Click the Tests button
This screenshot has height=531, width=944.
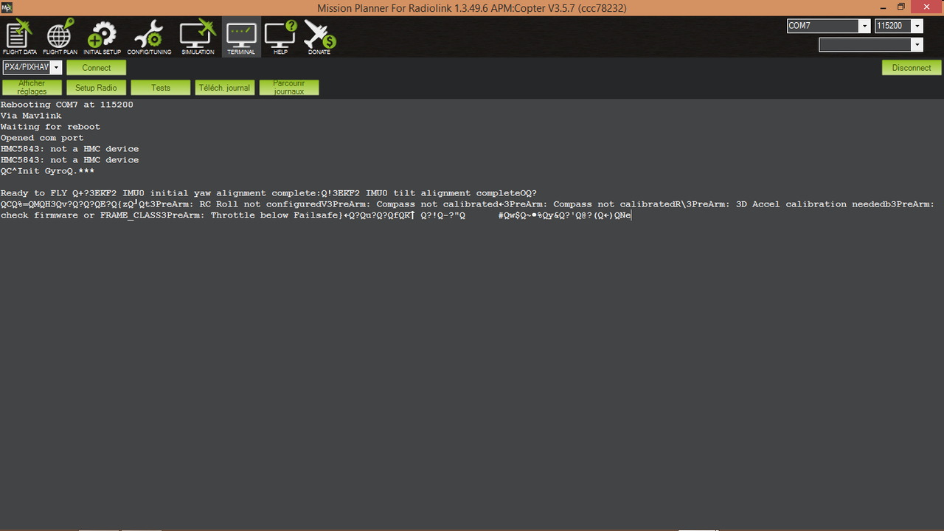(161, 88)
